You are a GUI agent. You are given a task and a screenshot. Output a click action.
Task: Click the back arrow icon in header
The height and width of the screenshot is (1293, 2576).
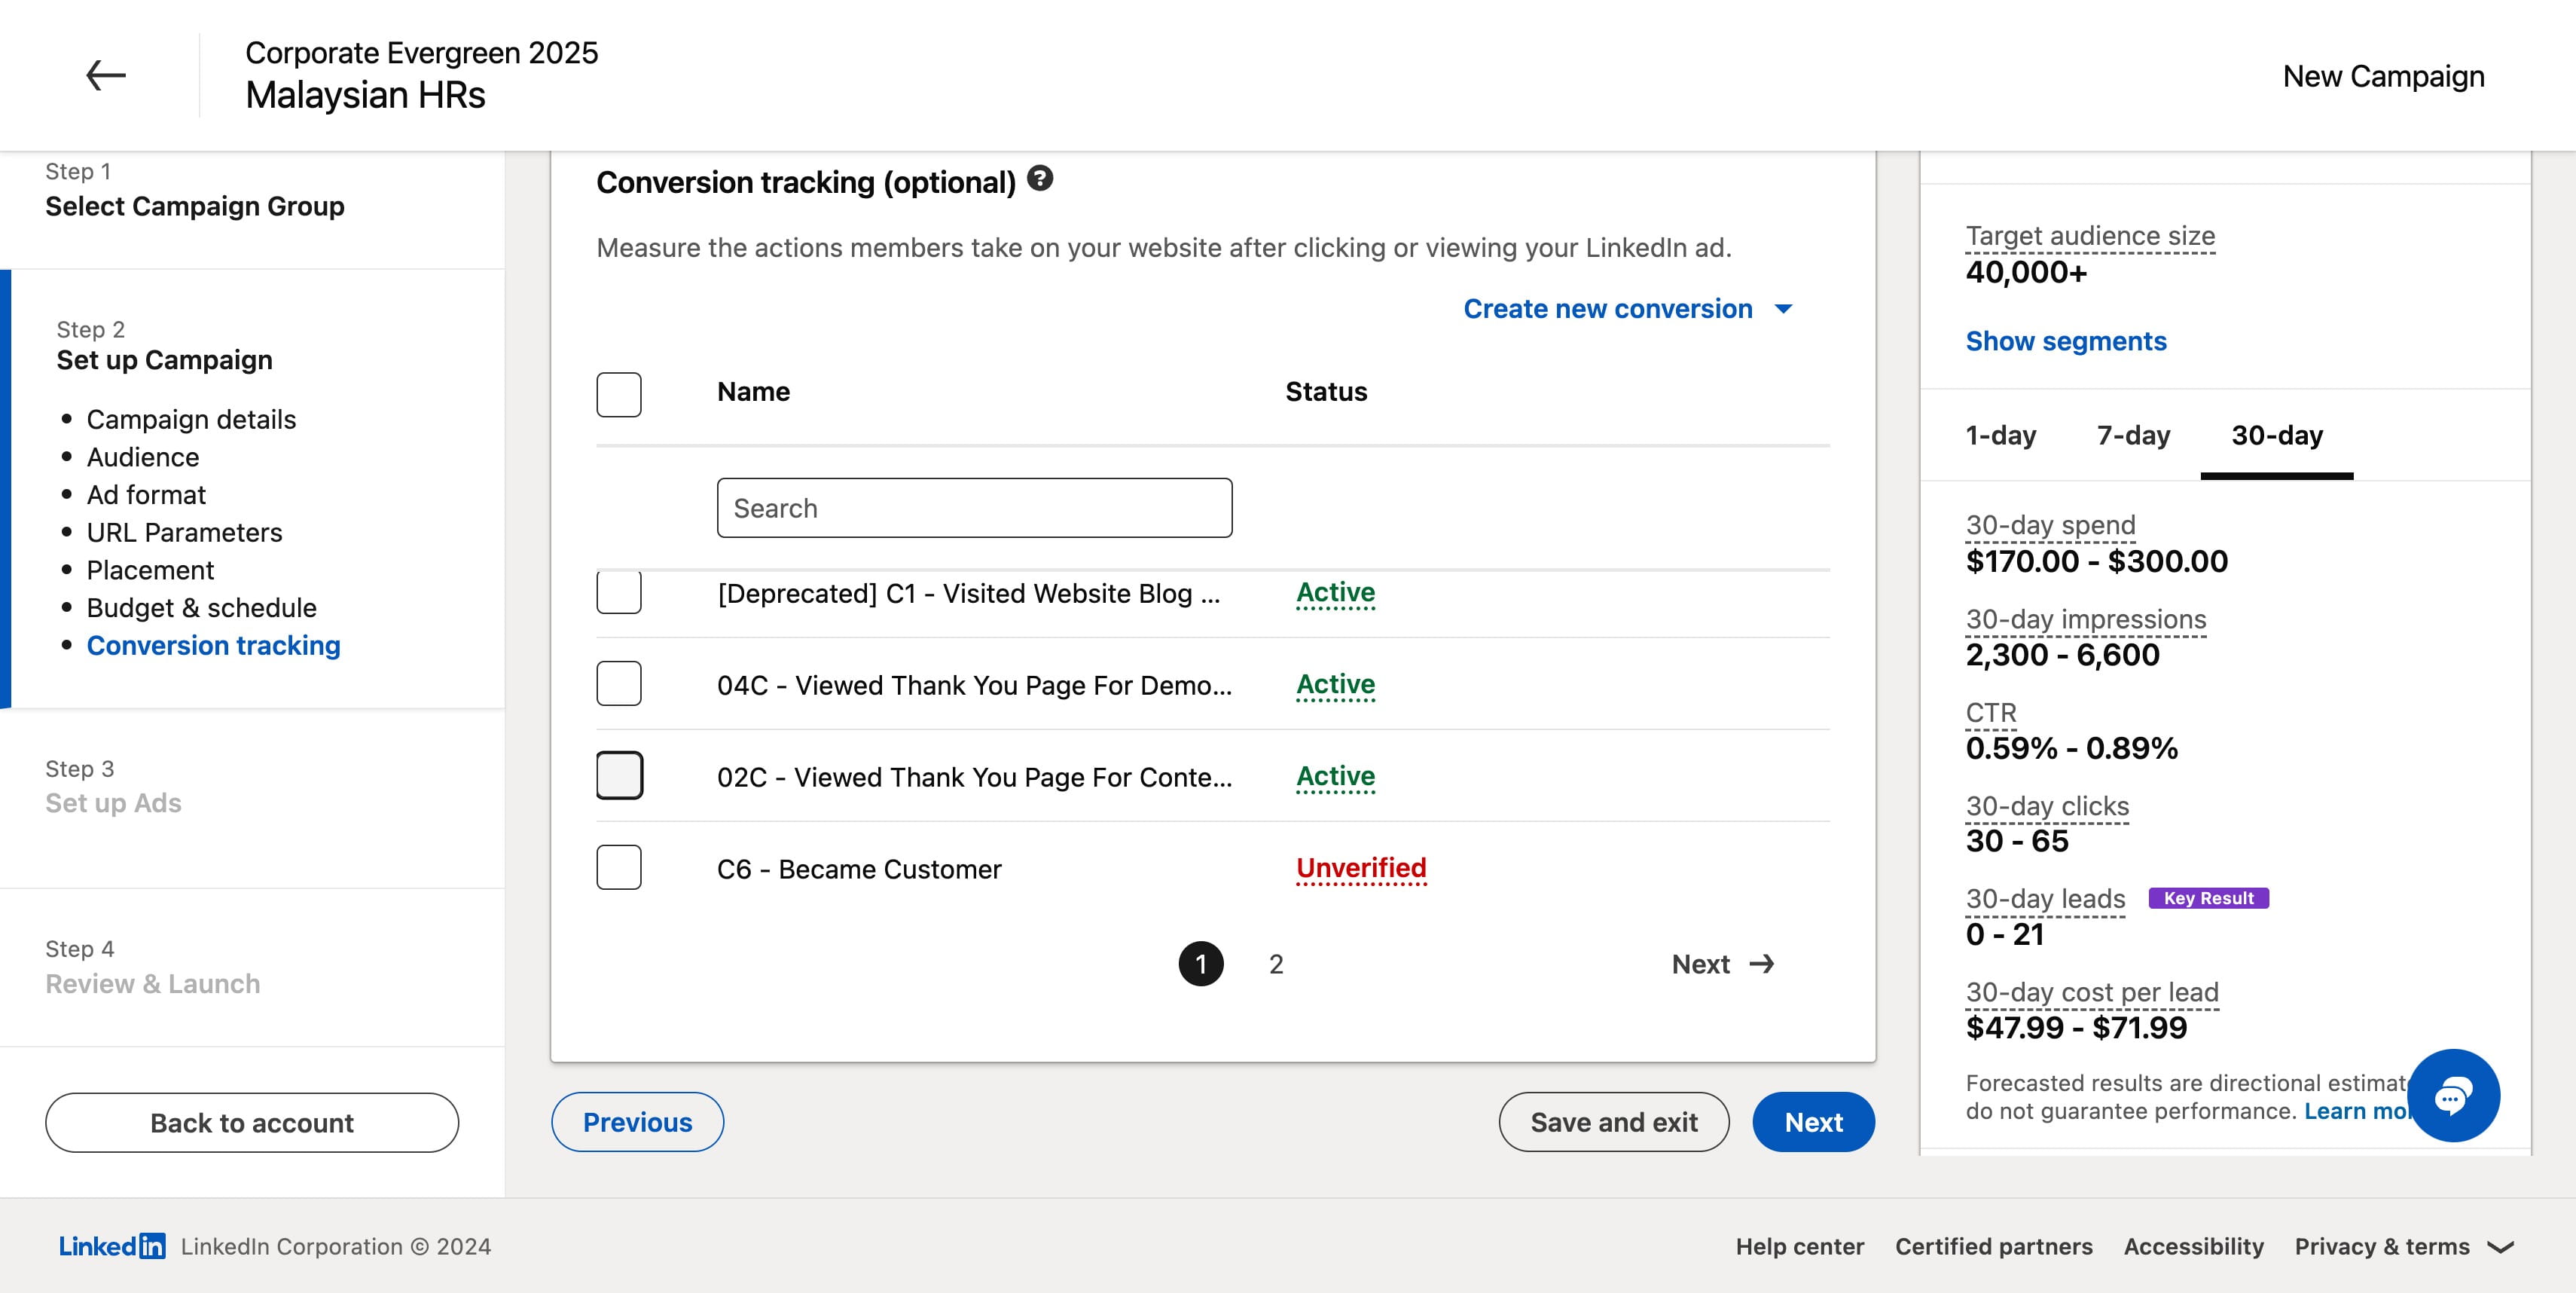(105, 75)
